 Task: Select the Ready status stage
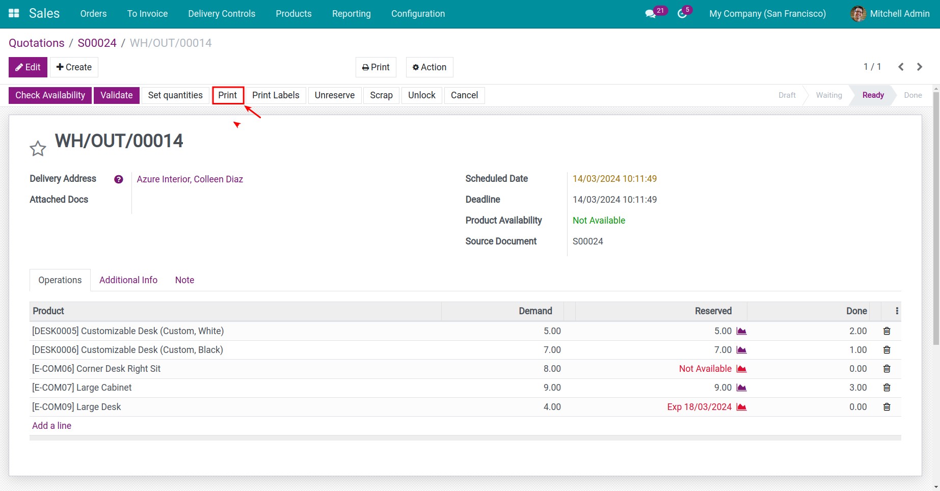click(873, 95)
